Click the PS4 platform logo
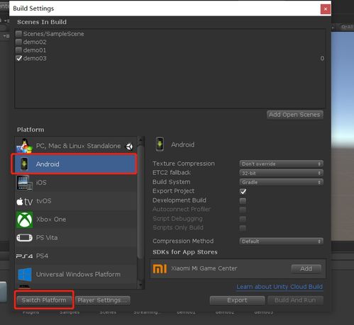The image size is (354, 325). pos(24,256)
